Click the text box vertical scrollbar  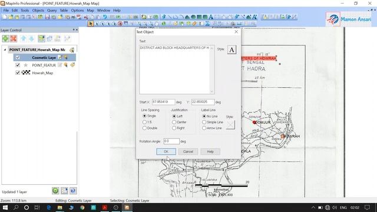pos(212,69)
